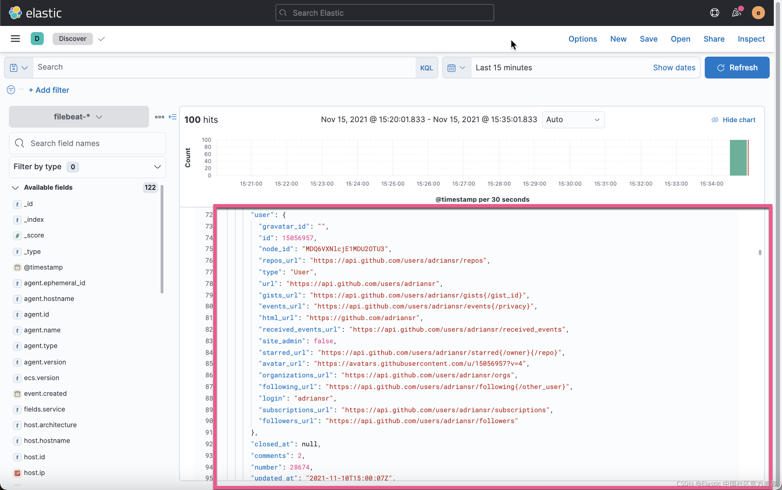The width and height of the screenshot is (782, 490).
Task: Open field display settings three-dots icon
Action: pyautogui.click(x=159, y=117)
